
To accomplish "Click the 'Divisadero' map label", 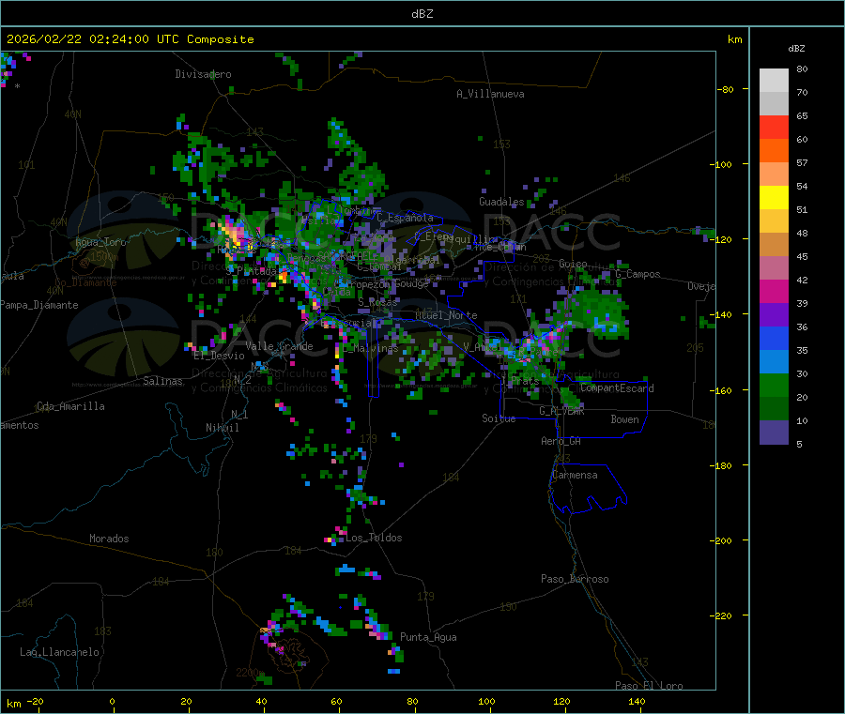I will pyautogui.click(x=203, y=74).
